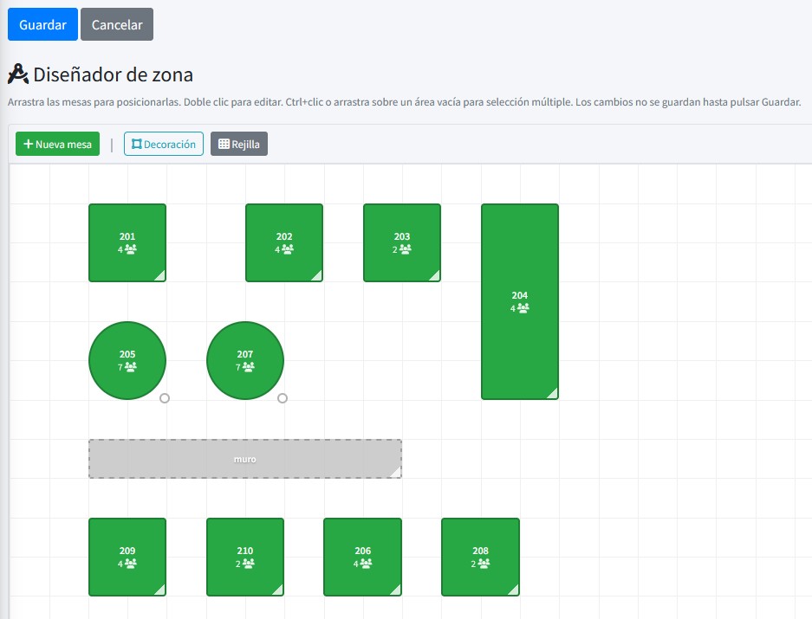Click the resize corner of the muro decoration

coord(395,472)
